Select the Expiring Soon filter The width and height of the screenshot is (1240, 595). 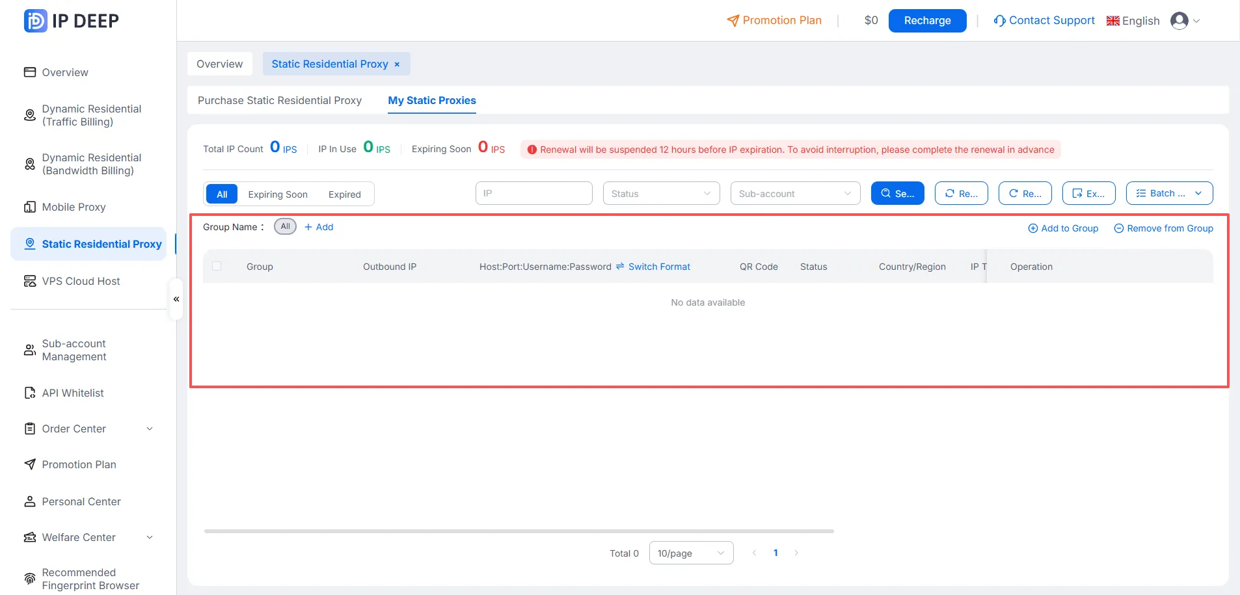278,194
